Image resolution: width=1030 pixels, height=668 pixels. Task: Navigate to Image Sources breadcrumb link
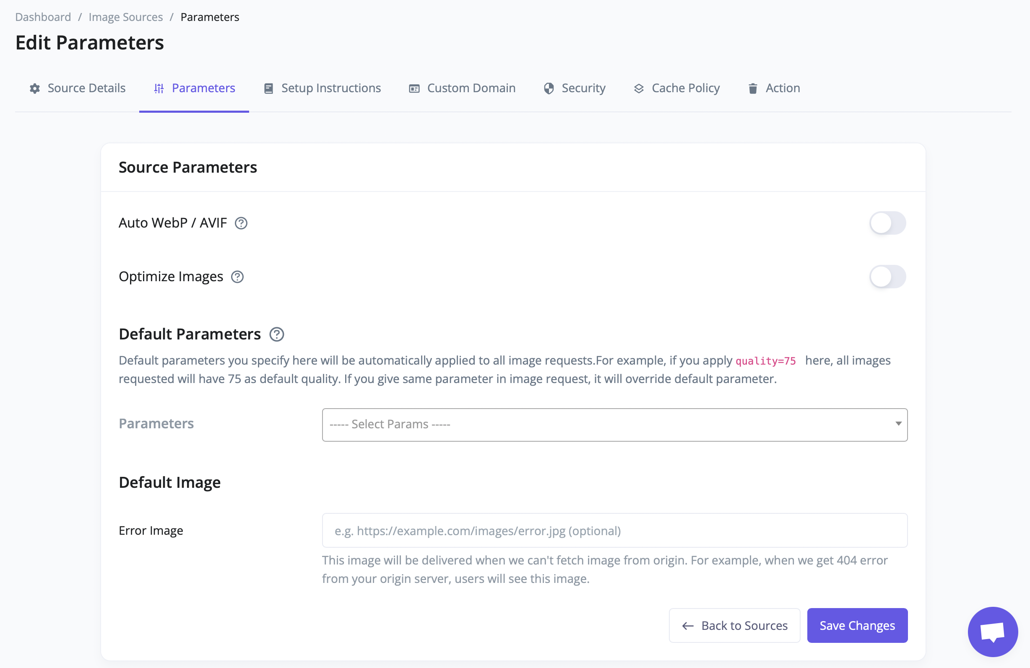pyautogui.click(x=125, y=17)
